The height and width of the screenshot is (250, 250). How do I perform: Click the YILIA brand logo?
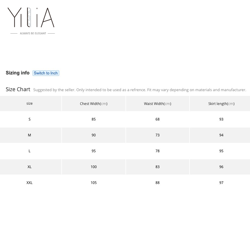pyautogui.click(x=31, y=18)
